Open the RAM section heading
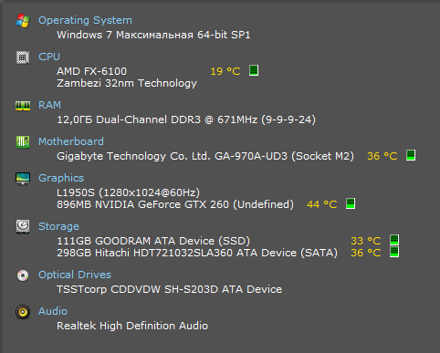This screenshot has height=353, width=440. point(49,105)
